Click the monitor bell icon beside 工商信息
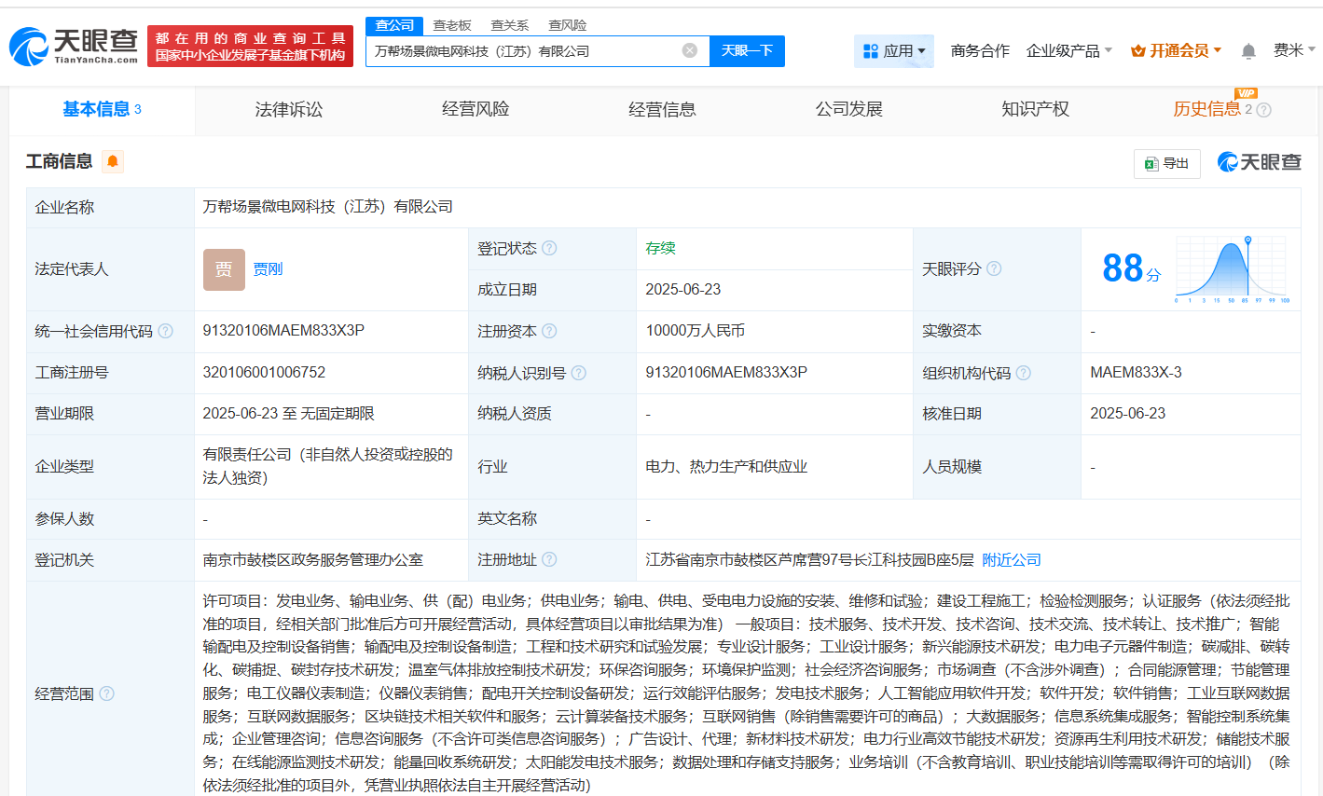Image resolution: width=1323 pixels, height=796 pixels. [112, 161]
